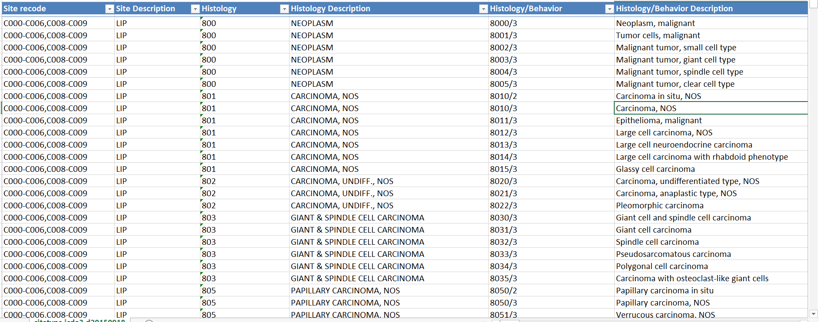Select cell '8022/3'
This screenshot has width=819, height=322.
point(551,205)
